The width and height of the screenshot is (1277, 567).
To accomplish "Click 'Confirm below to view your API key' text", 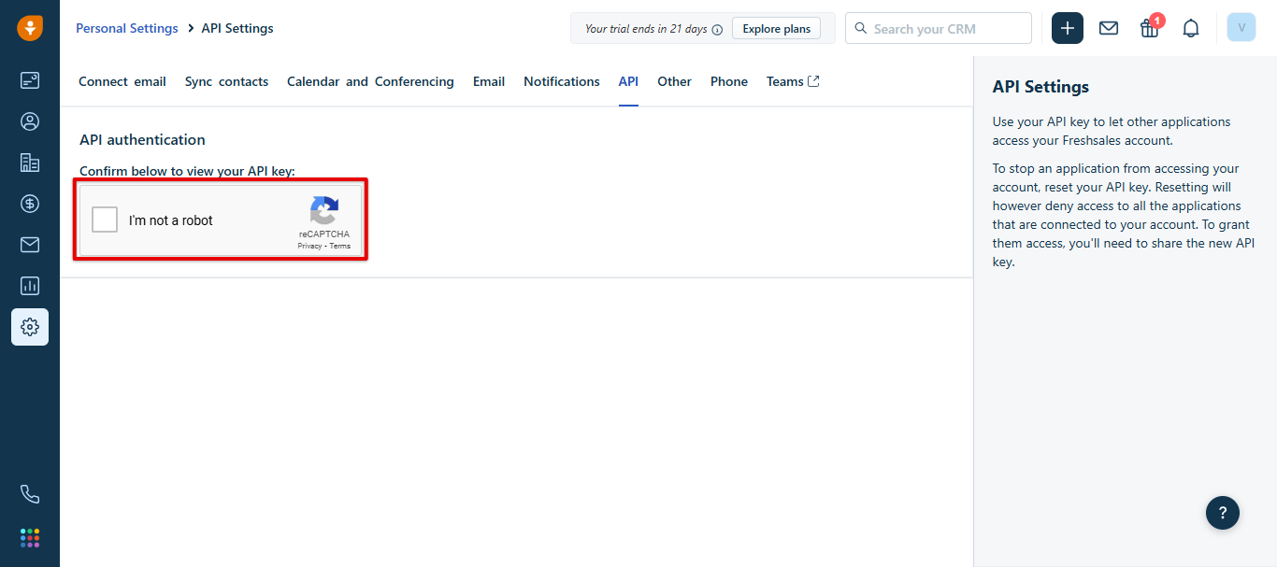I will [x=187, y=171].
